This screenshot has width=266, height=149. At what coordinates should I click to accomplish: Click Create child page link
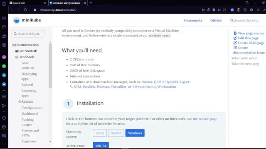[251, 43]
